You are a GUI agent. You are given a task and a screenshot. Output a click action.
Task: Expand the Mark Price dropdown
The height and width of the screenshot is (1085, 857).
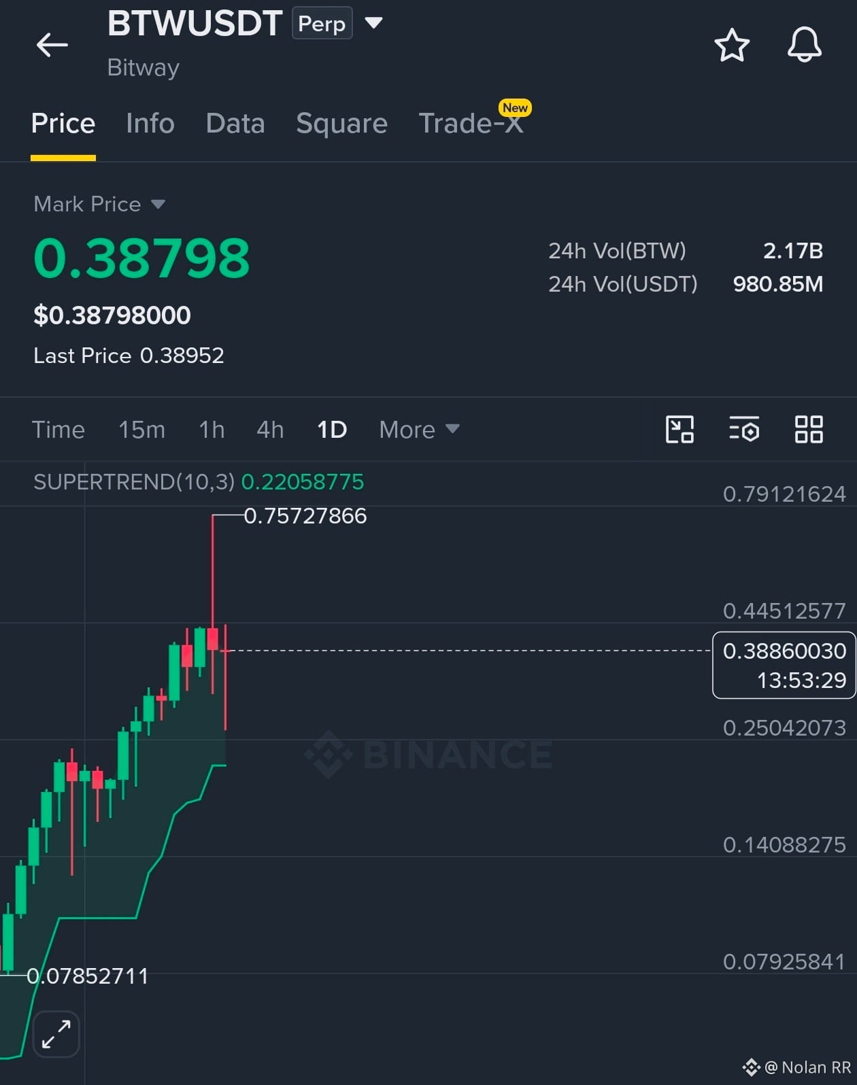tap(158, 204)
